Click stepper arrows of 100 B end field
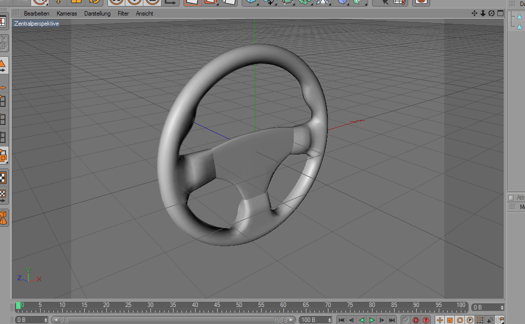525x324 pixels. (x=330, y=320)
